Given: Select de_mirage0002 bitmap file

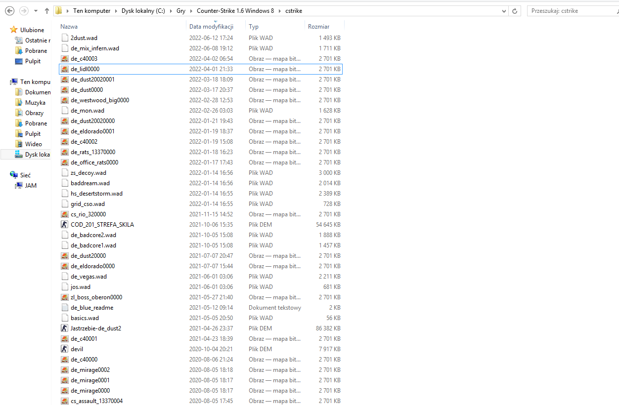Looking at the screenshot, I should pos(200,370).
